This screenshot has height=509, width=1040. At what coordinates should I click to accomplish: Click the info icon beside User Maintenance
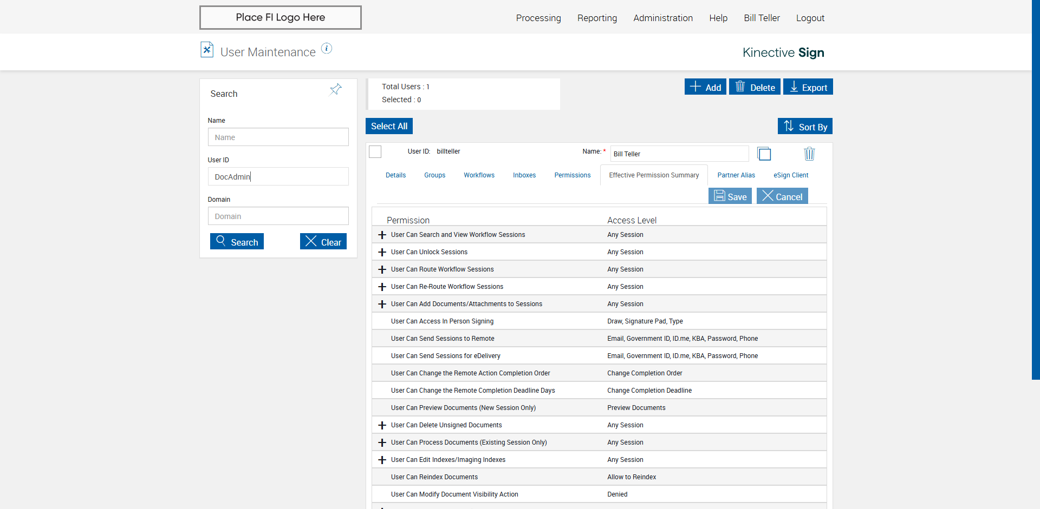[327, 49]
